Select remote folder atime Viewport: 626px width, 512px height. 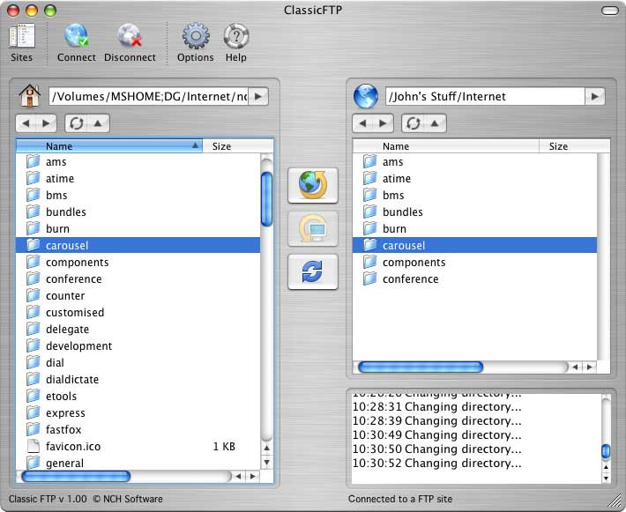point(475,178)
